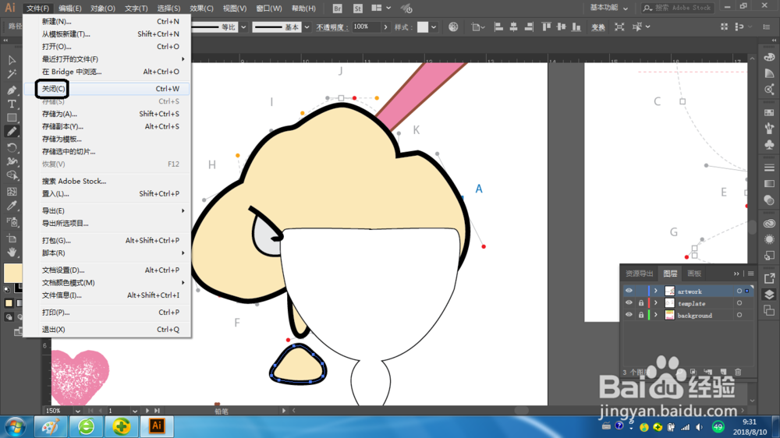
Task: Select the Symbol Sprayer tool
Action: coord(12,222)
